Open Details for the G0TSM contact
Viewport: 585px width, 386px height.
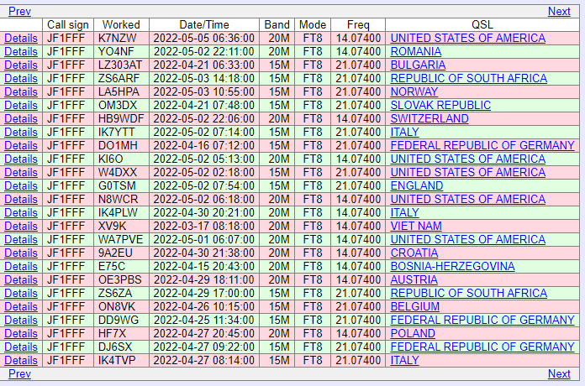point(21,185)
